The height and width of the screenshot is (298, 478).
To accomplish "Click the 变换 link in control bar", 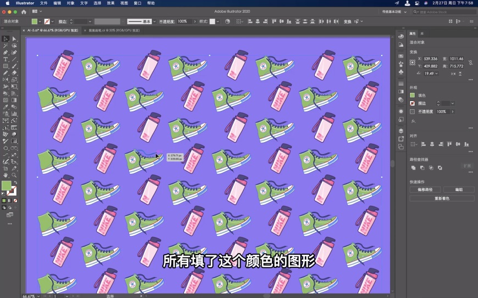I will [348, 21].
